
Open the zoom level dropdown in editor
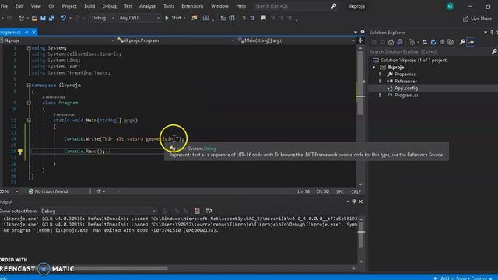click(x=17, y=191)
